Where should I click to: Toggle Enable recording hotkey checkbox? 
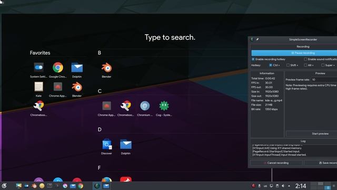tap(253, 59)
